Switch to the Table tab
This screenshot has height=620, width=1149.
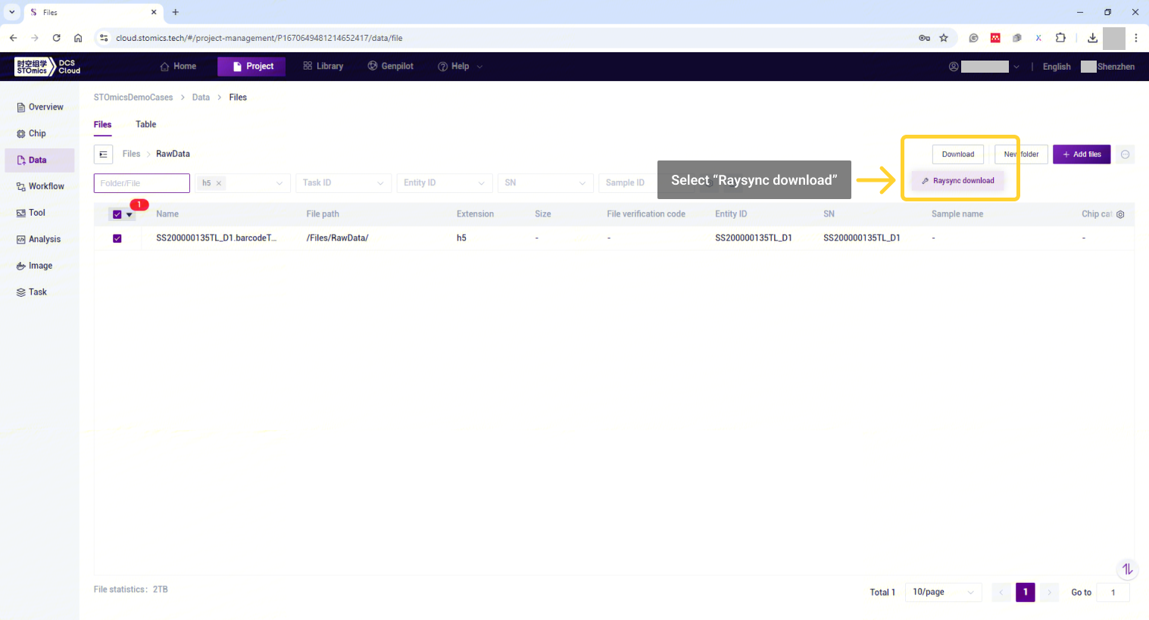coord(145,124)
